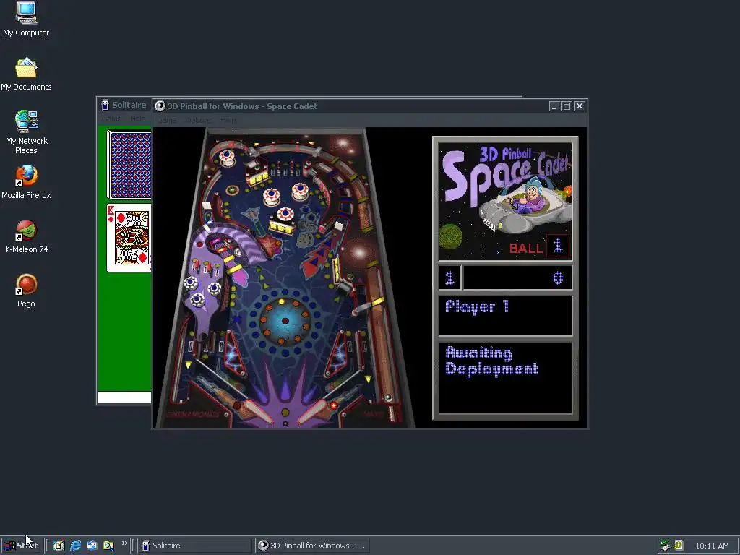Click the King of Diamonds card
The width and height of the screenshot is (740, 555).
click(x=129, y=238)
